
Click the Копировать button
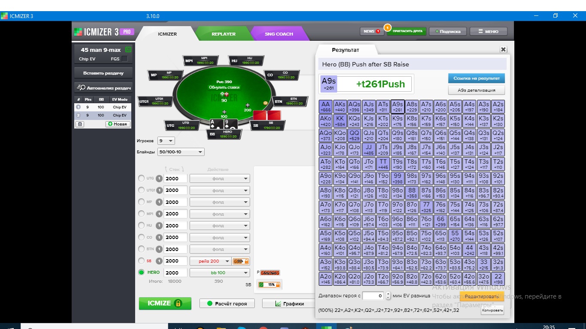coord(492,310)
